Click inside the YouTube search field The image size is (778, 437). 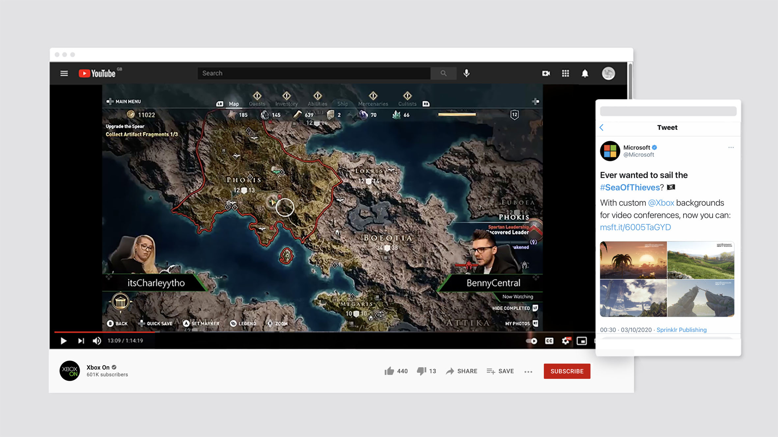tap(313, 73)
